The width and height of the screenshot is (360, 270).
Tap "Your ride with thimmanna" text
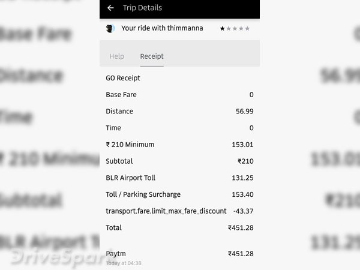point(162,28)
